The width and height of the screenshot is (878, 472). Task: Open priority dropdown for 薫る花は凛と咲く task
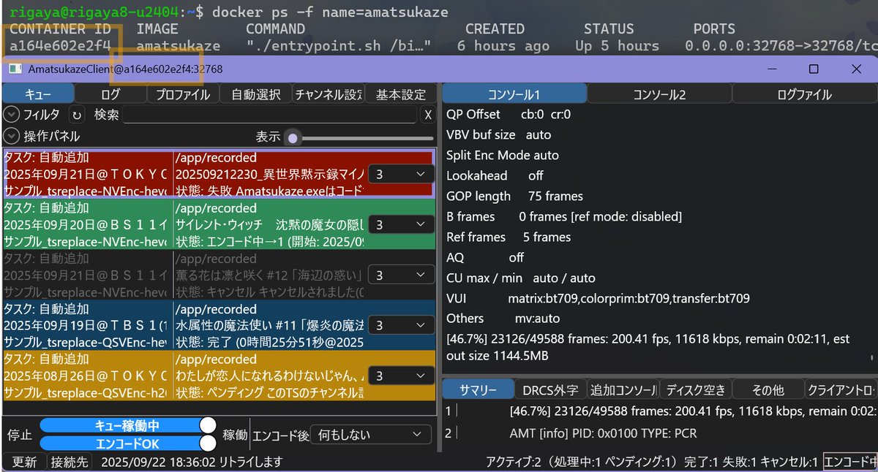tap(400, 275)
